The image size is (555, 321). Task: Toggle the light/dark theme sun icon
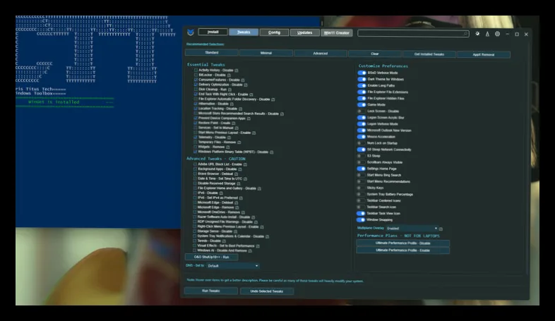click(x=477, y=34)
